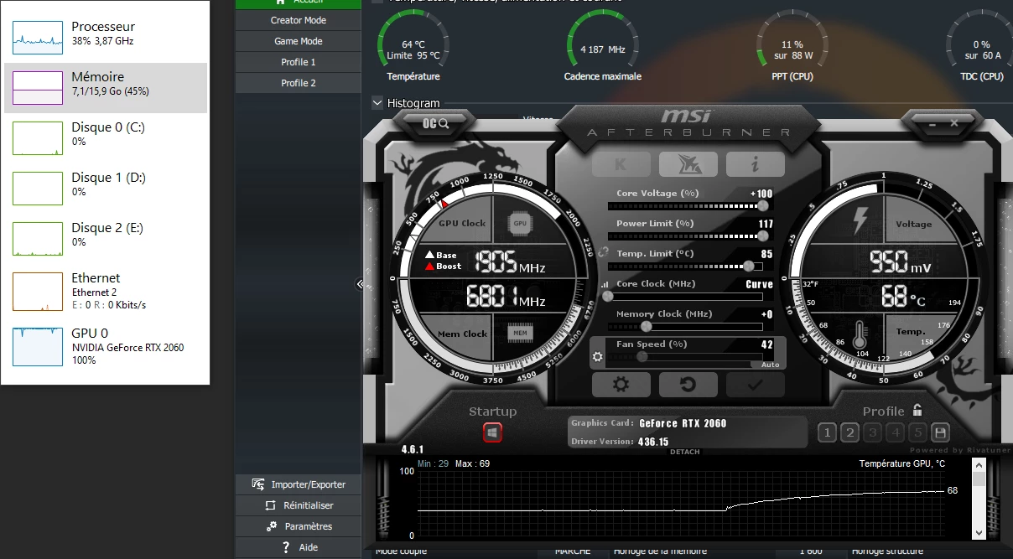Screen dimensions: 1013x559
Task: Select Disque 1 (D:) in Task Manager
Action: [x=106, y=189]
